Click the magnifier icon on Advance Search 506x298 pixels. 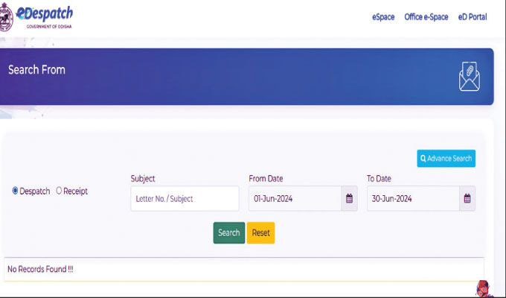(x=423, y=159)
